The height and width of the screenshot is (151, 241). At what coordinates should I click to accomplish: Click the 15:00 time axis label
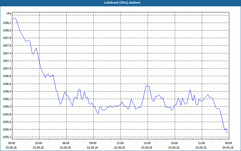click(148, 143)
